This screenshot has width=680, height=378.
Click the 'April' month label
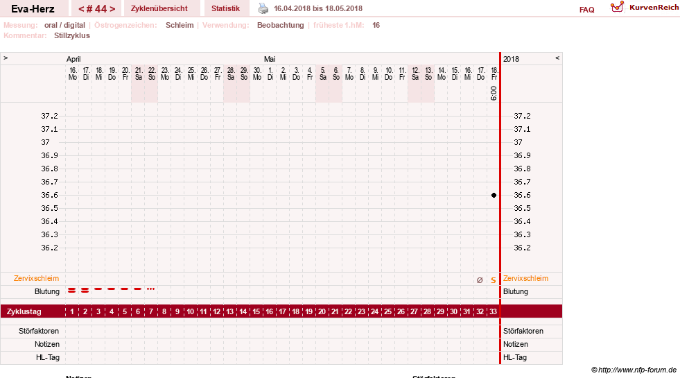click(73, 59)
